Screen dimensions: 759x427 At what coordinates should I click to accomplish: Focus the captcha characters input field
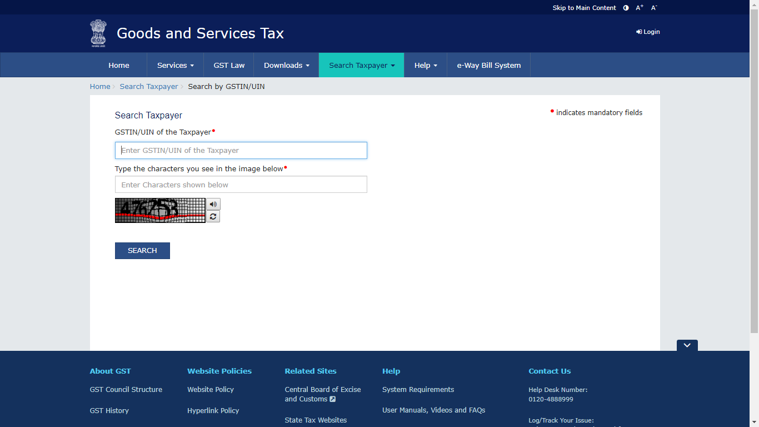click(x=241, y=185)
